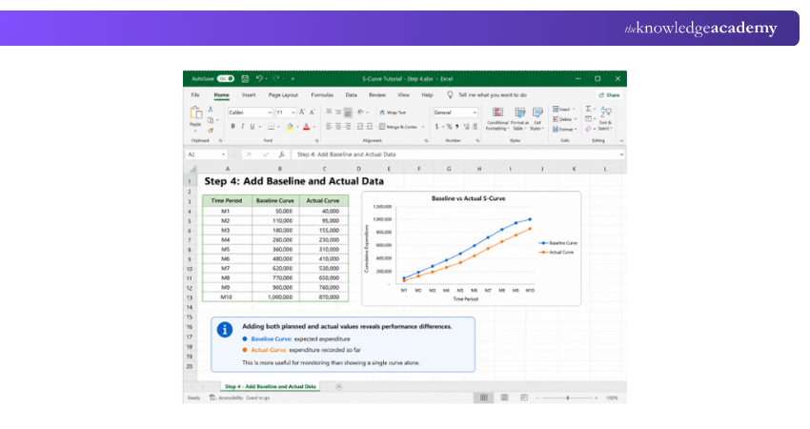Image resolution: width=810 pixels, height=429 pixels.
Task: Open the Customize Quick Access Toolbar dropdown
Action: [293, 79]
